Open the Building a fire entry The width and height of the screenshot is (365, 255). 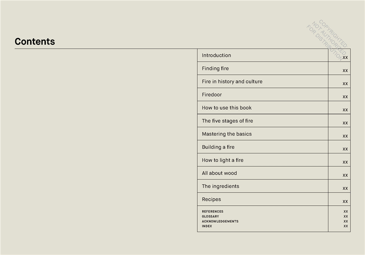(x=218, y=147)
